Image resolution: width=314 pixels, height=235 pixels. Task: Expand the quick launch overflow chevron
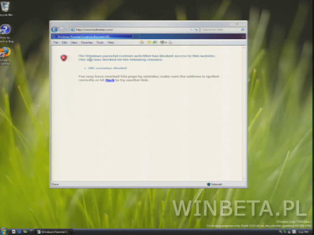pyautogui.click(x=31, y=230)
